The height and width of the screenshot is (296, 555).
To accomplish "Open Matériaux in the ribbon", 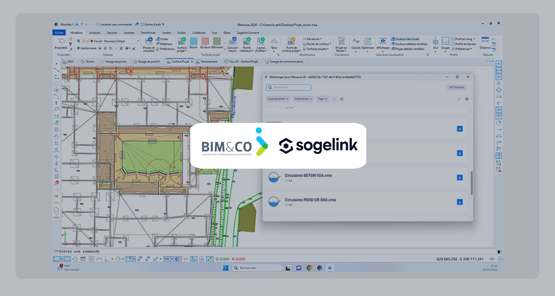I will [164, 44].
